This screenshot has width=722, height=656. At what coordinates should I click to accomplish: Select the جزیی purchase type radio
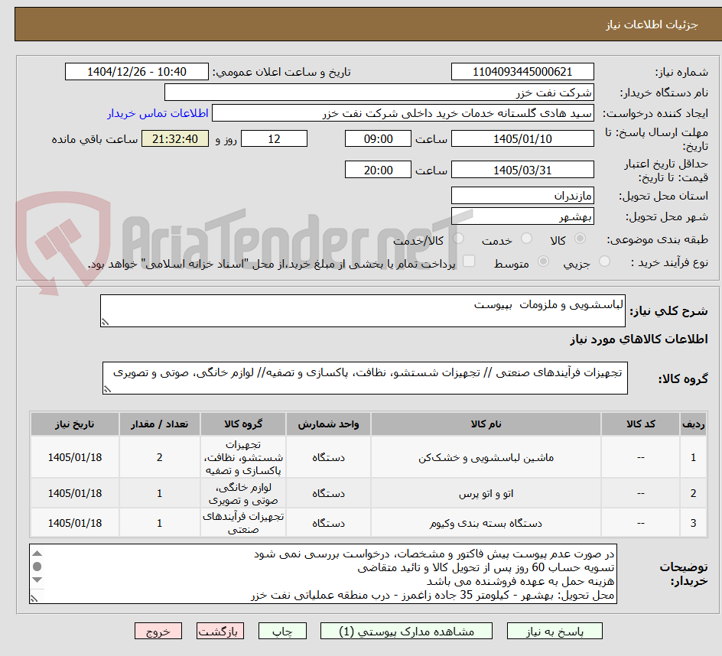point(604,261)
